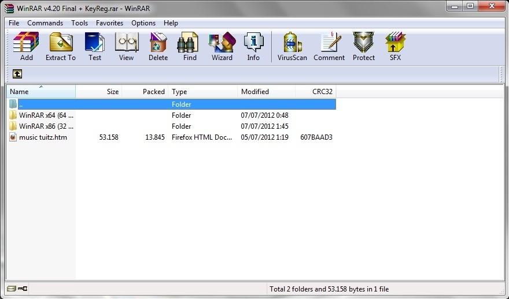The height and width of the screenshot is (299, 509).
Task: Click the '607BAAD3' CRC32 value
Action: click(316, 137)
